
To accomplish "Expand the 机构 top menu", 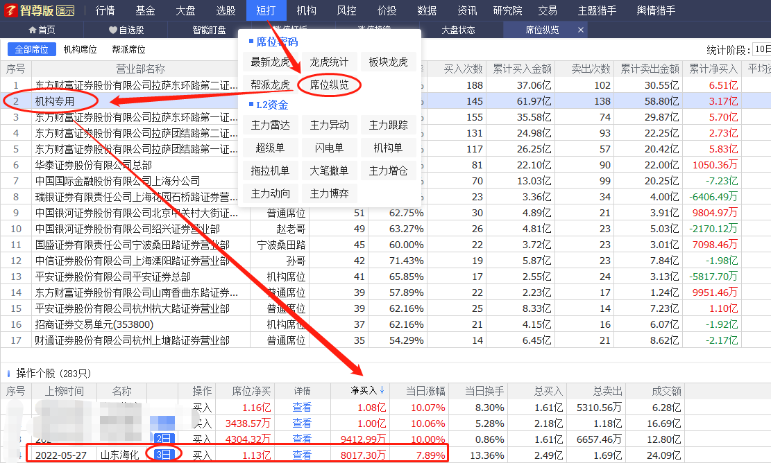I will pyautogui.click(x=306, y=10).
